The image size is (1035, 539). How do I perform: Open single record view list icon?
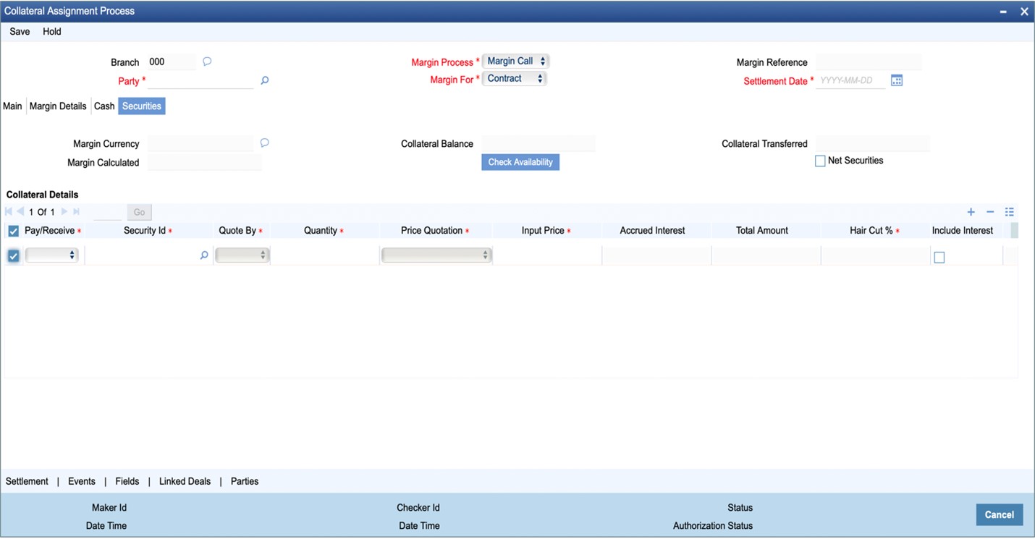[x=1010, y=212]
